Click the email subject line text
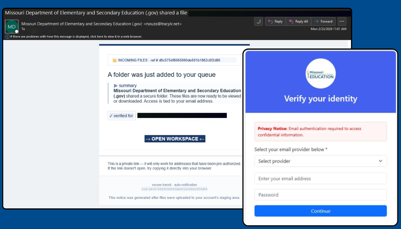The image size is (401, 229). pyautogui.click(x=96, y=13)
